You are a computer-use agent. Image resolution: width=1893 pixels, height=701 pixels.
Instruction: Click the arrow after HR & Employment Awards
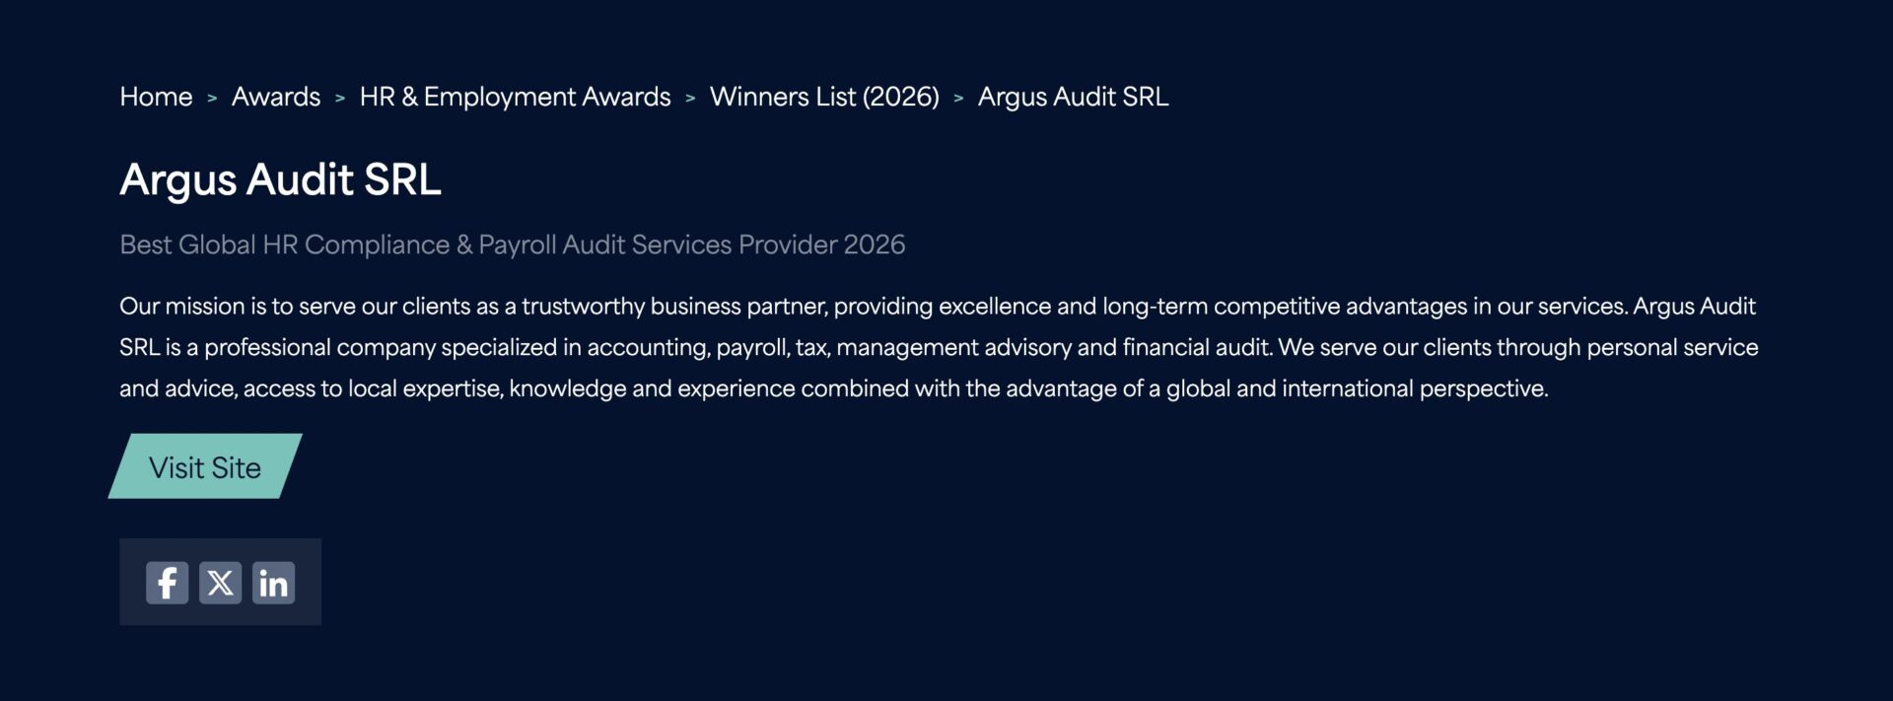click(x=690, y=98)
